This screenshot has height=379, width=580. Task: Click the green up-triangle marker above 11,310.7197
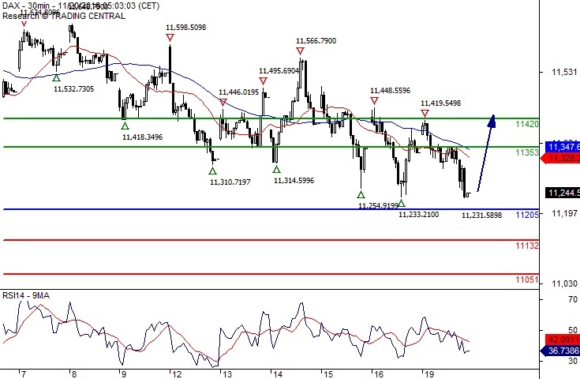[212, 171]
